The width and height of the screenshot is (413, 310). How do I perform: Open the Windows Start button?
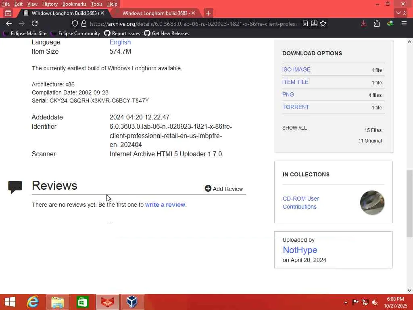coord(10,302)
